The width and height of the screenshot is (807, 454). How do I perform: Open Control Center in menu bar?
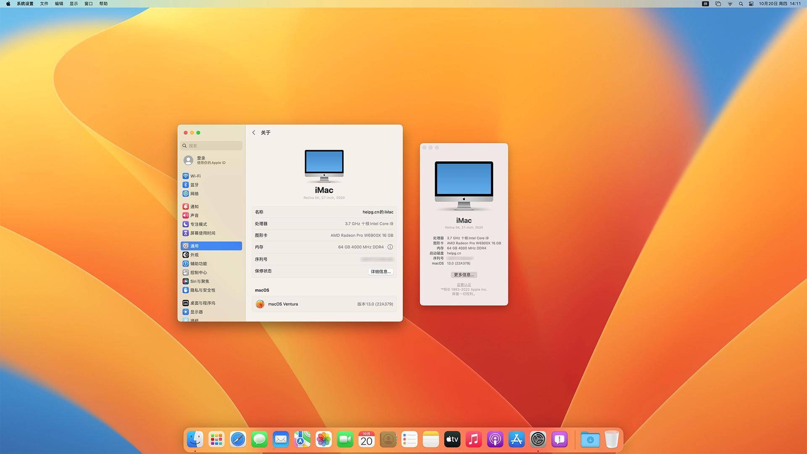click(x=751, y=4)
